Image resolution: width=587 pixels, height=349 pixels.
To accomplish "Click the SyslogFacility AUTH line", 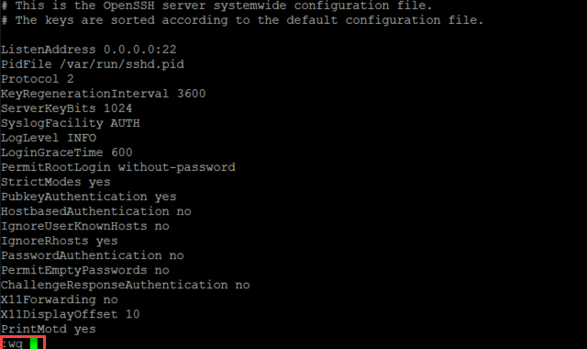I will (x=71, y=123).
